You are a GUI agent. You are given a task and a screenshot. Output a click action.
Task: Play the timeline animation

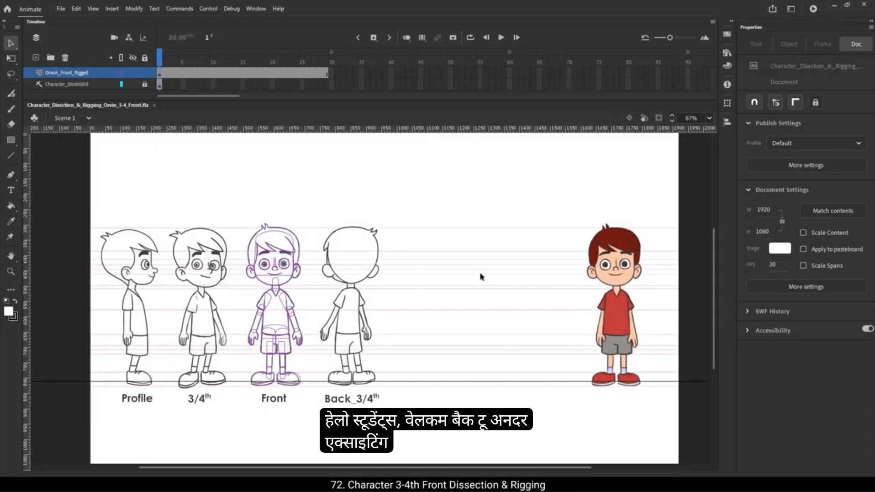point(501,37)
